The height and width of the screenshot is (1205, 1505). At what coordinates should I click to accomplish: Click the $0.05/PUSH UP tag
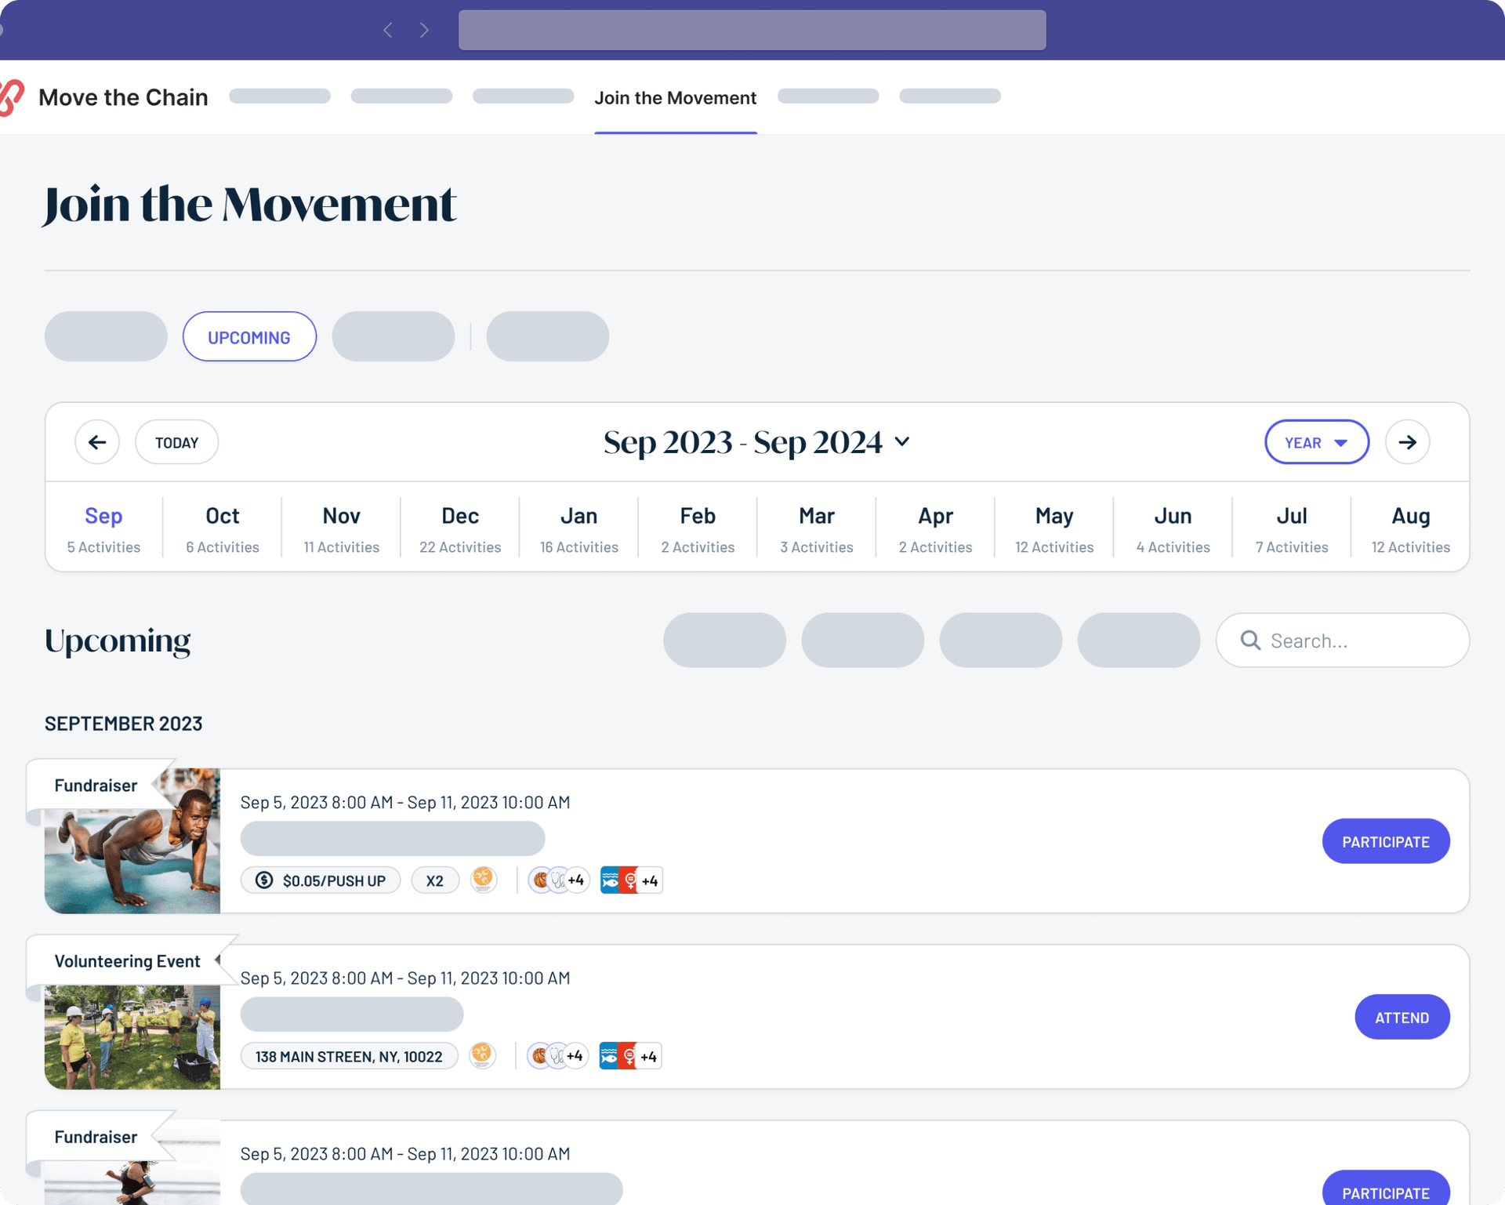(x=321, y=880)
